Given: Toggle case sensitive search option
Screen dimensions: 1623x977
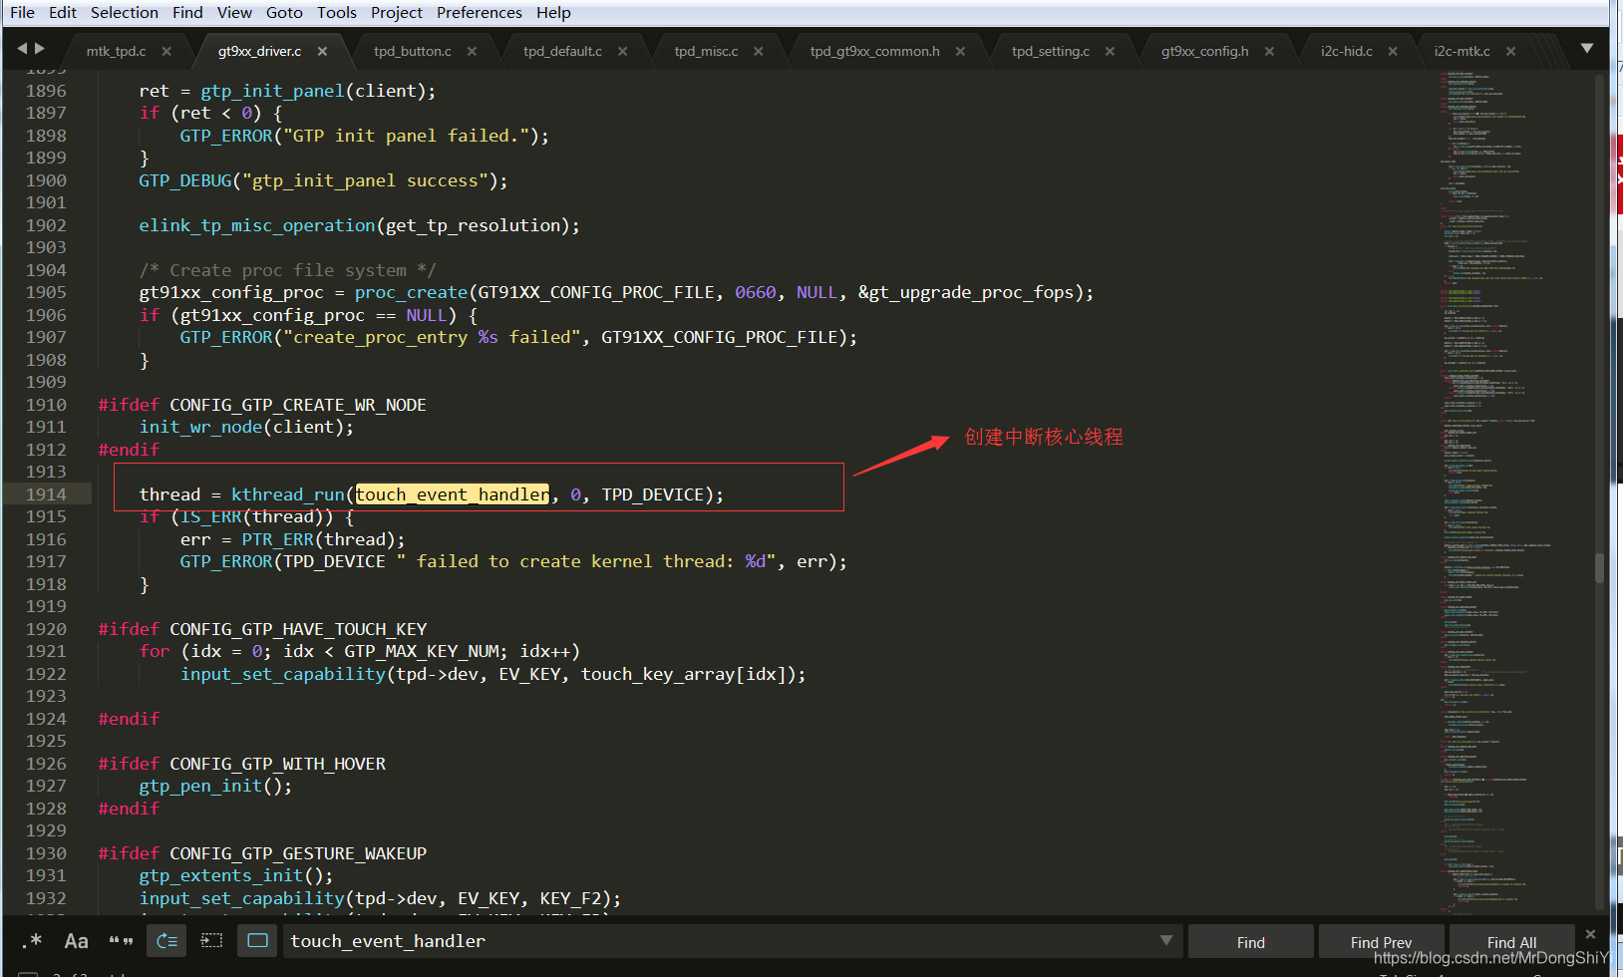Looking at the screenshot, I should [76, 941].
